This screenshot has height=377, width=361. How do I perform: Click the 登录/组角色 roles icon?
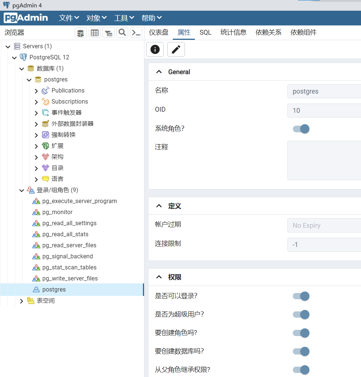tap(31, 190)
